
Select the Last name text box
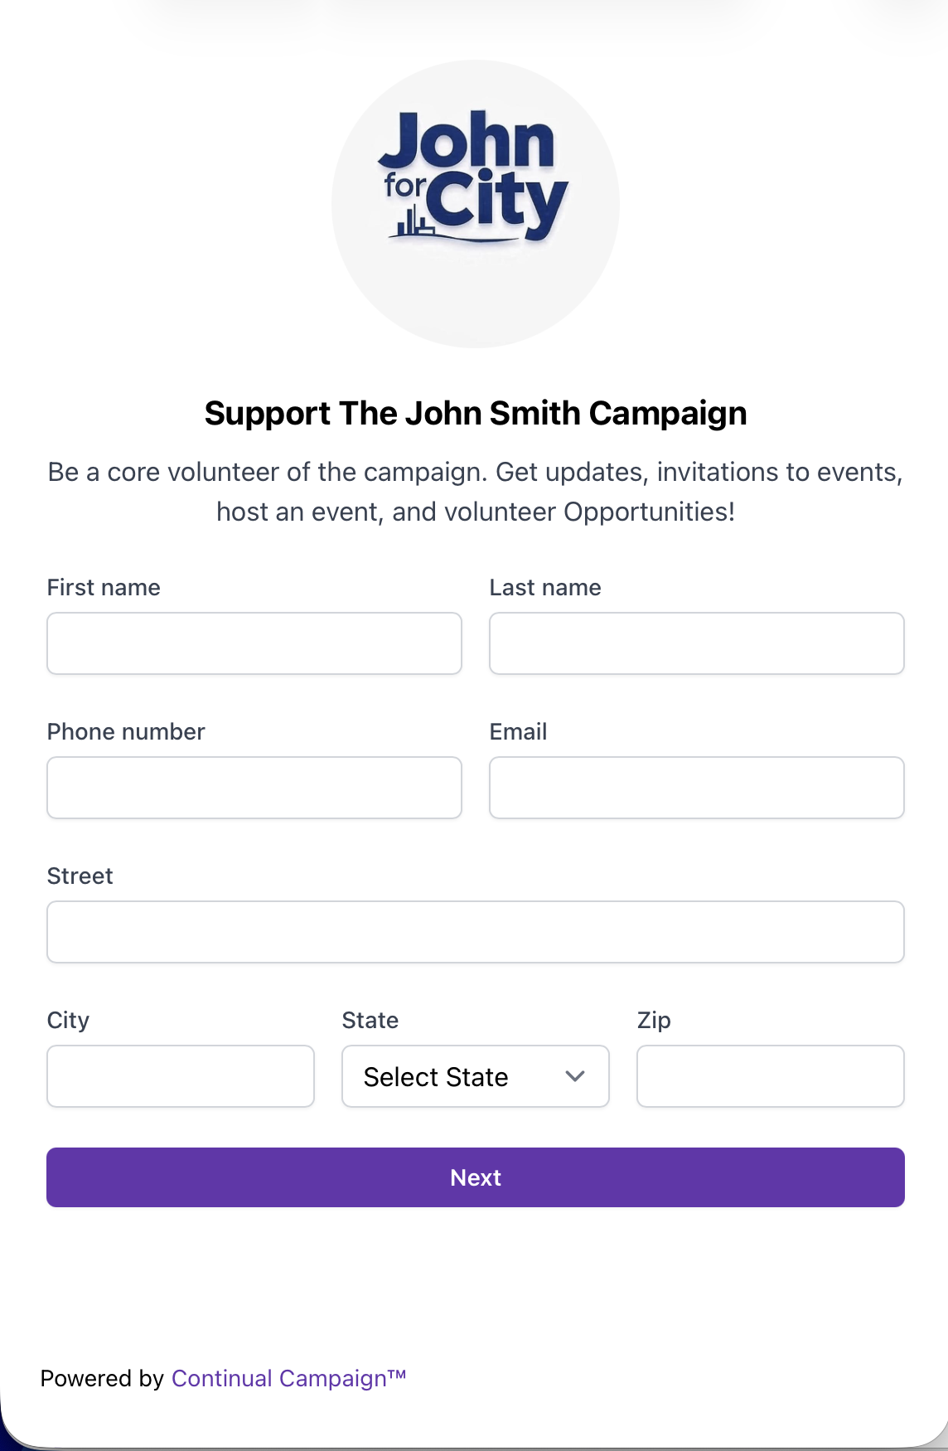coord(696,643)
